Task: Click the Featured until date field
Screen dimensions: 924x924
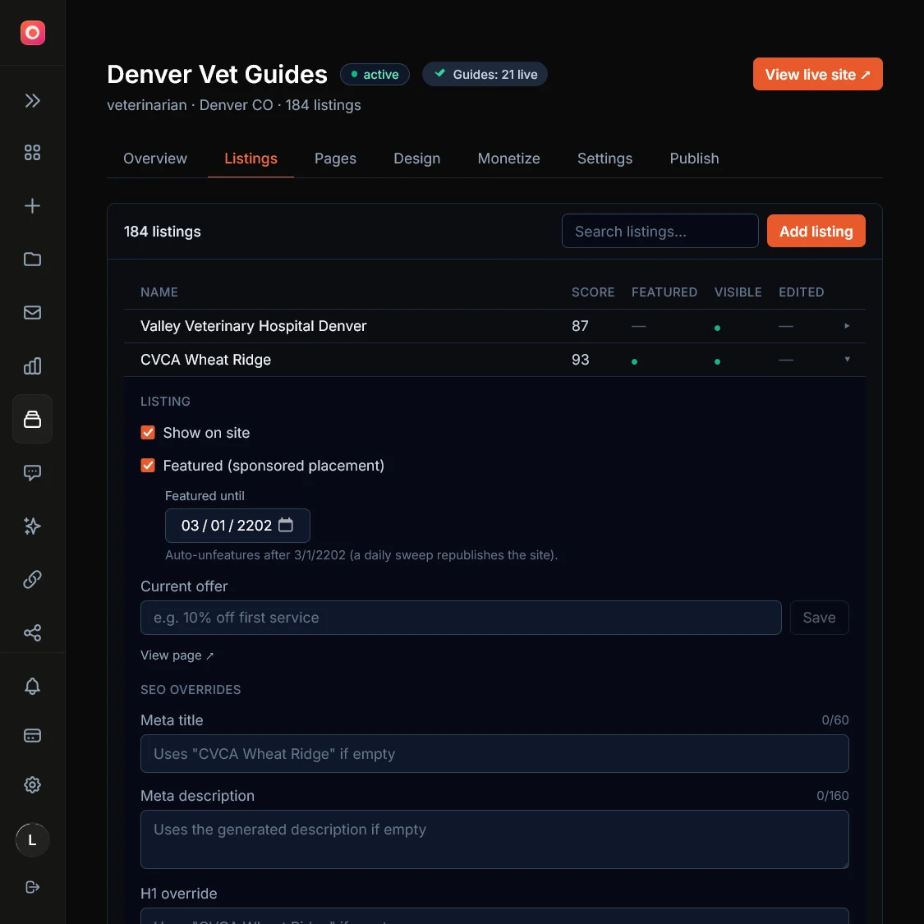Action: pos(237,525)
